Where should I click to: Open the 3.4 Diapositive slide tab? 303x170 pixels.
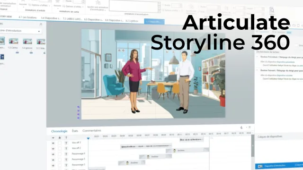click(51, 18)
